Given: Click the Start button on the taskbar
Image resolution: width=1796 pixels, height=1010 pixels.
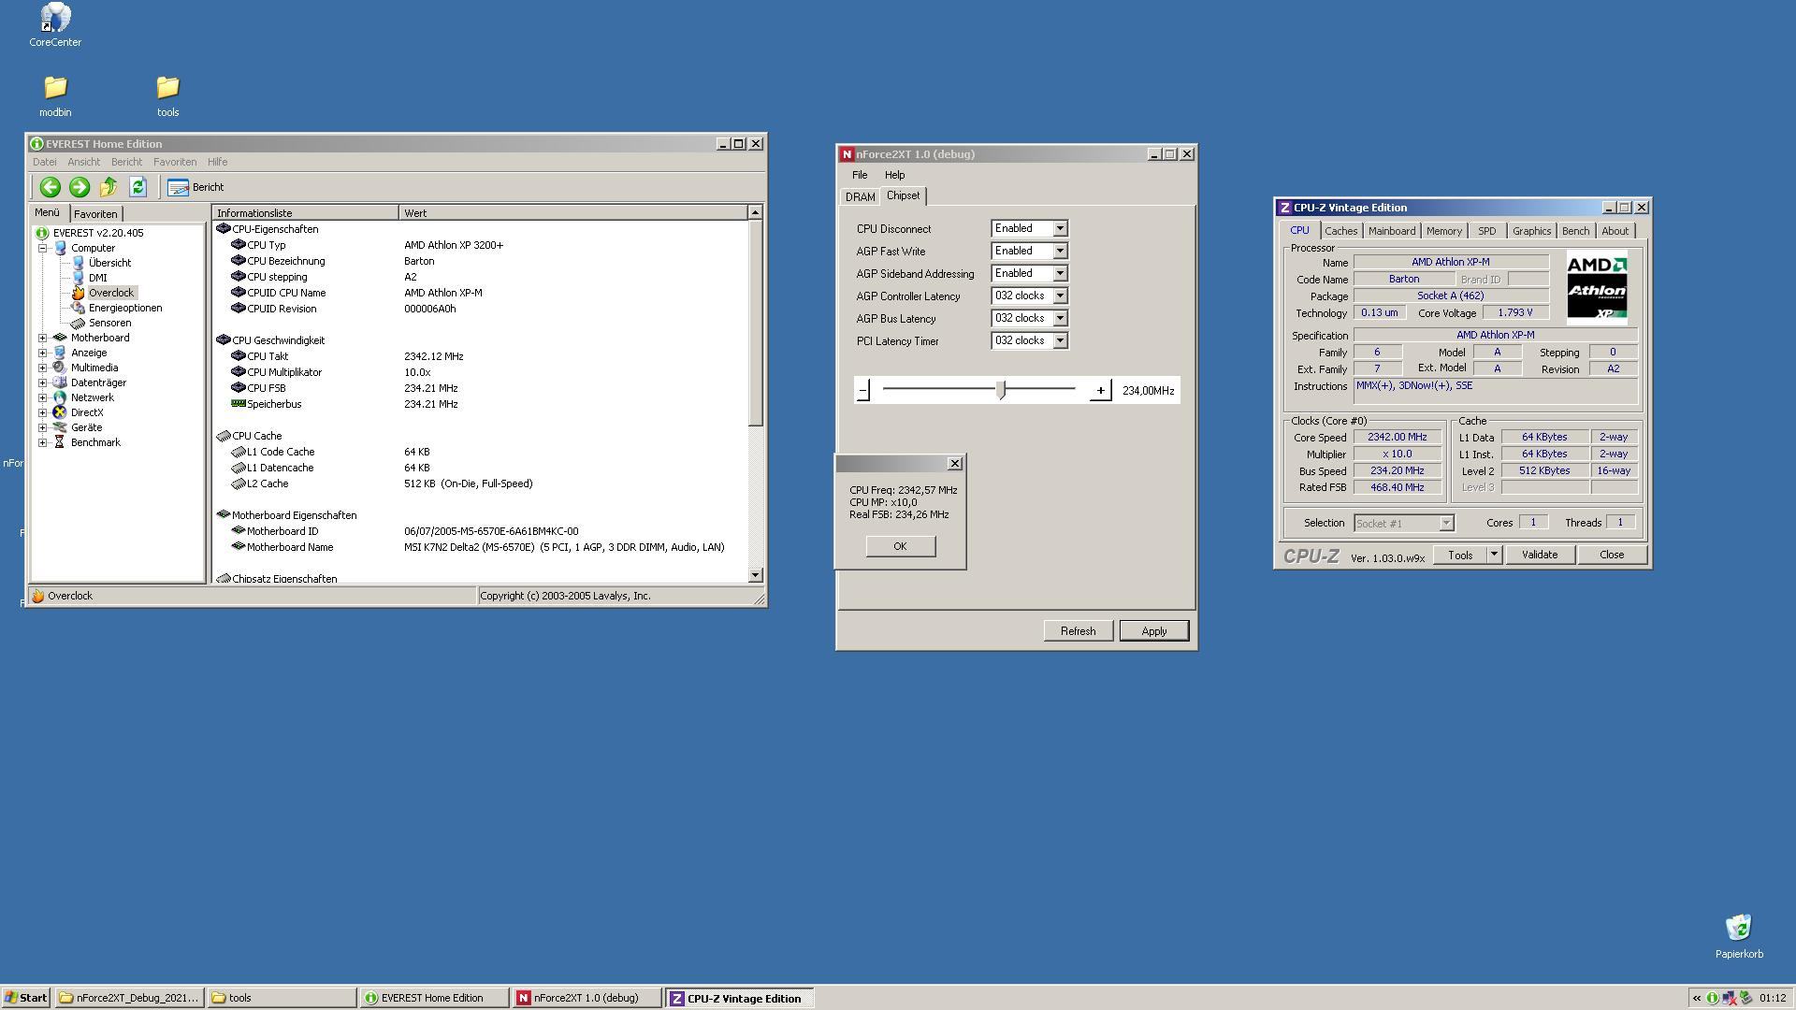Looking at the screenshot, I should (26, 998).
